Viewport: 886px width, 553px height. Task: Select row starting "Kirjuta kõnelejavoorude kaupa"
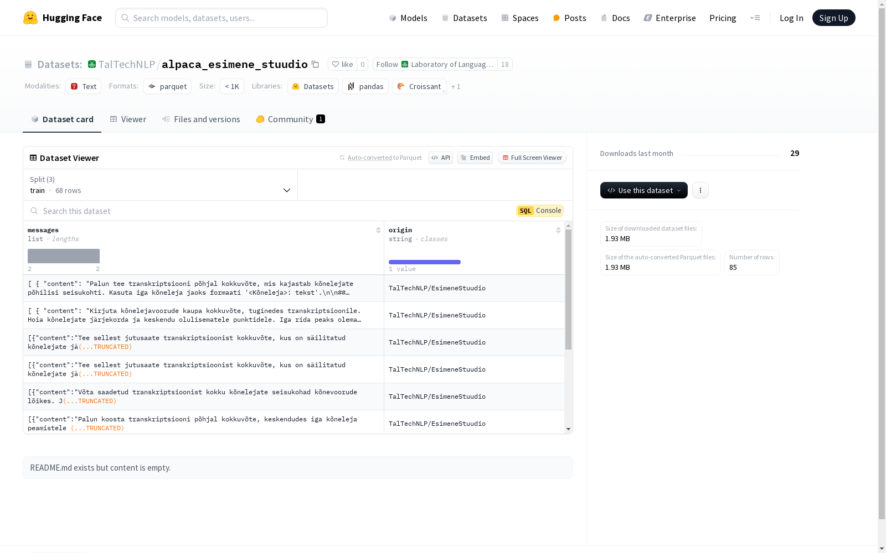coord(293,315)
